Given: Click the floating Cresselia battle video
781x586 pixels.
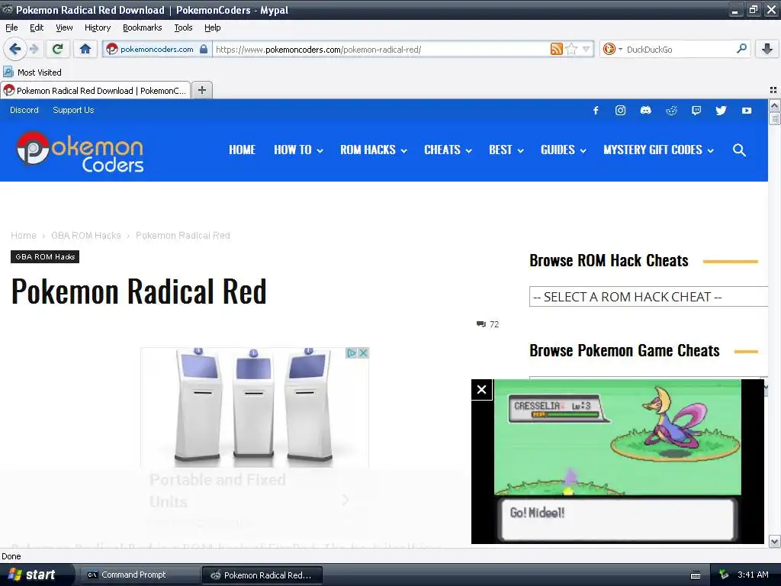Looking at the screenshot, I should [x=618, y=462].
